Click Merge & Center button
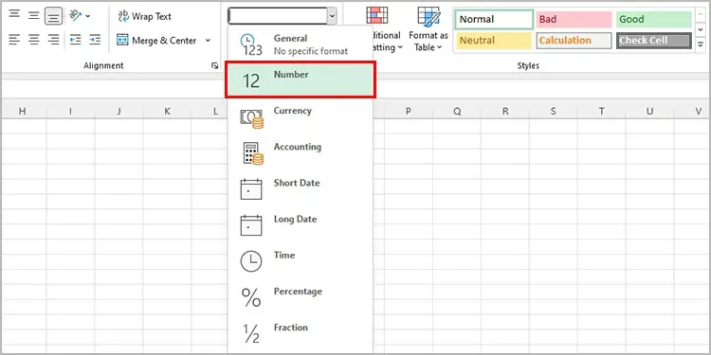 [156, 41]
